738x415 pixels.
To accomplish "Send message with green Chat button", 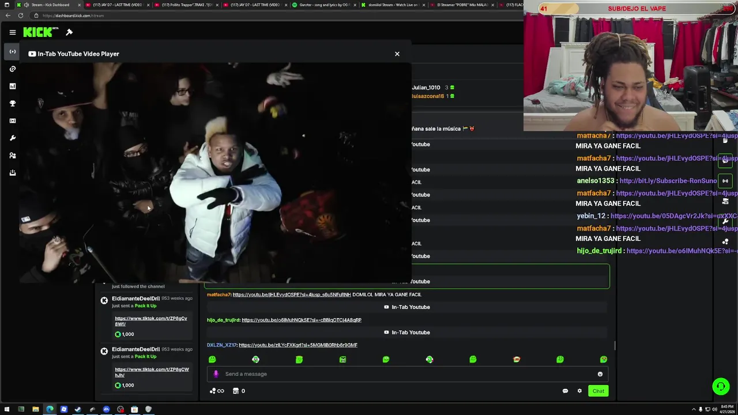I will point(598,391).
